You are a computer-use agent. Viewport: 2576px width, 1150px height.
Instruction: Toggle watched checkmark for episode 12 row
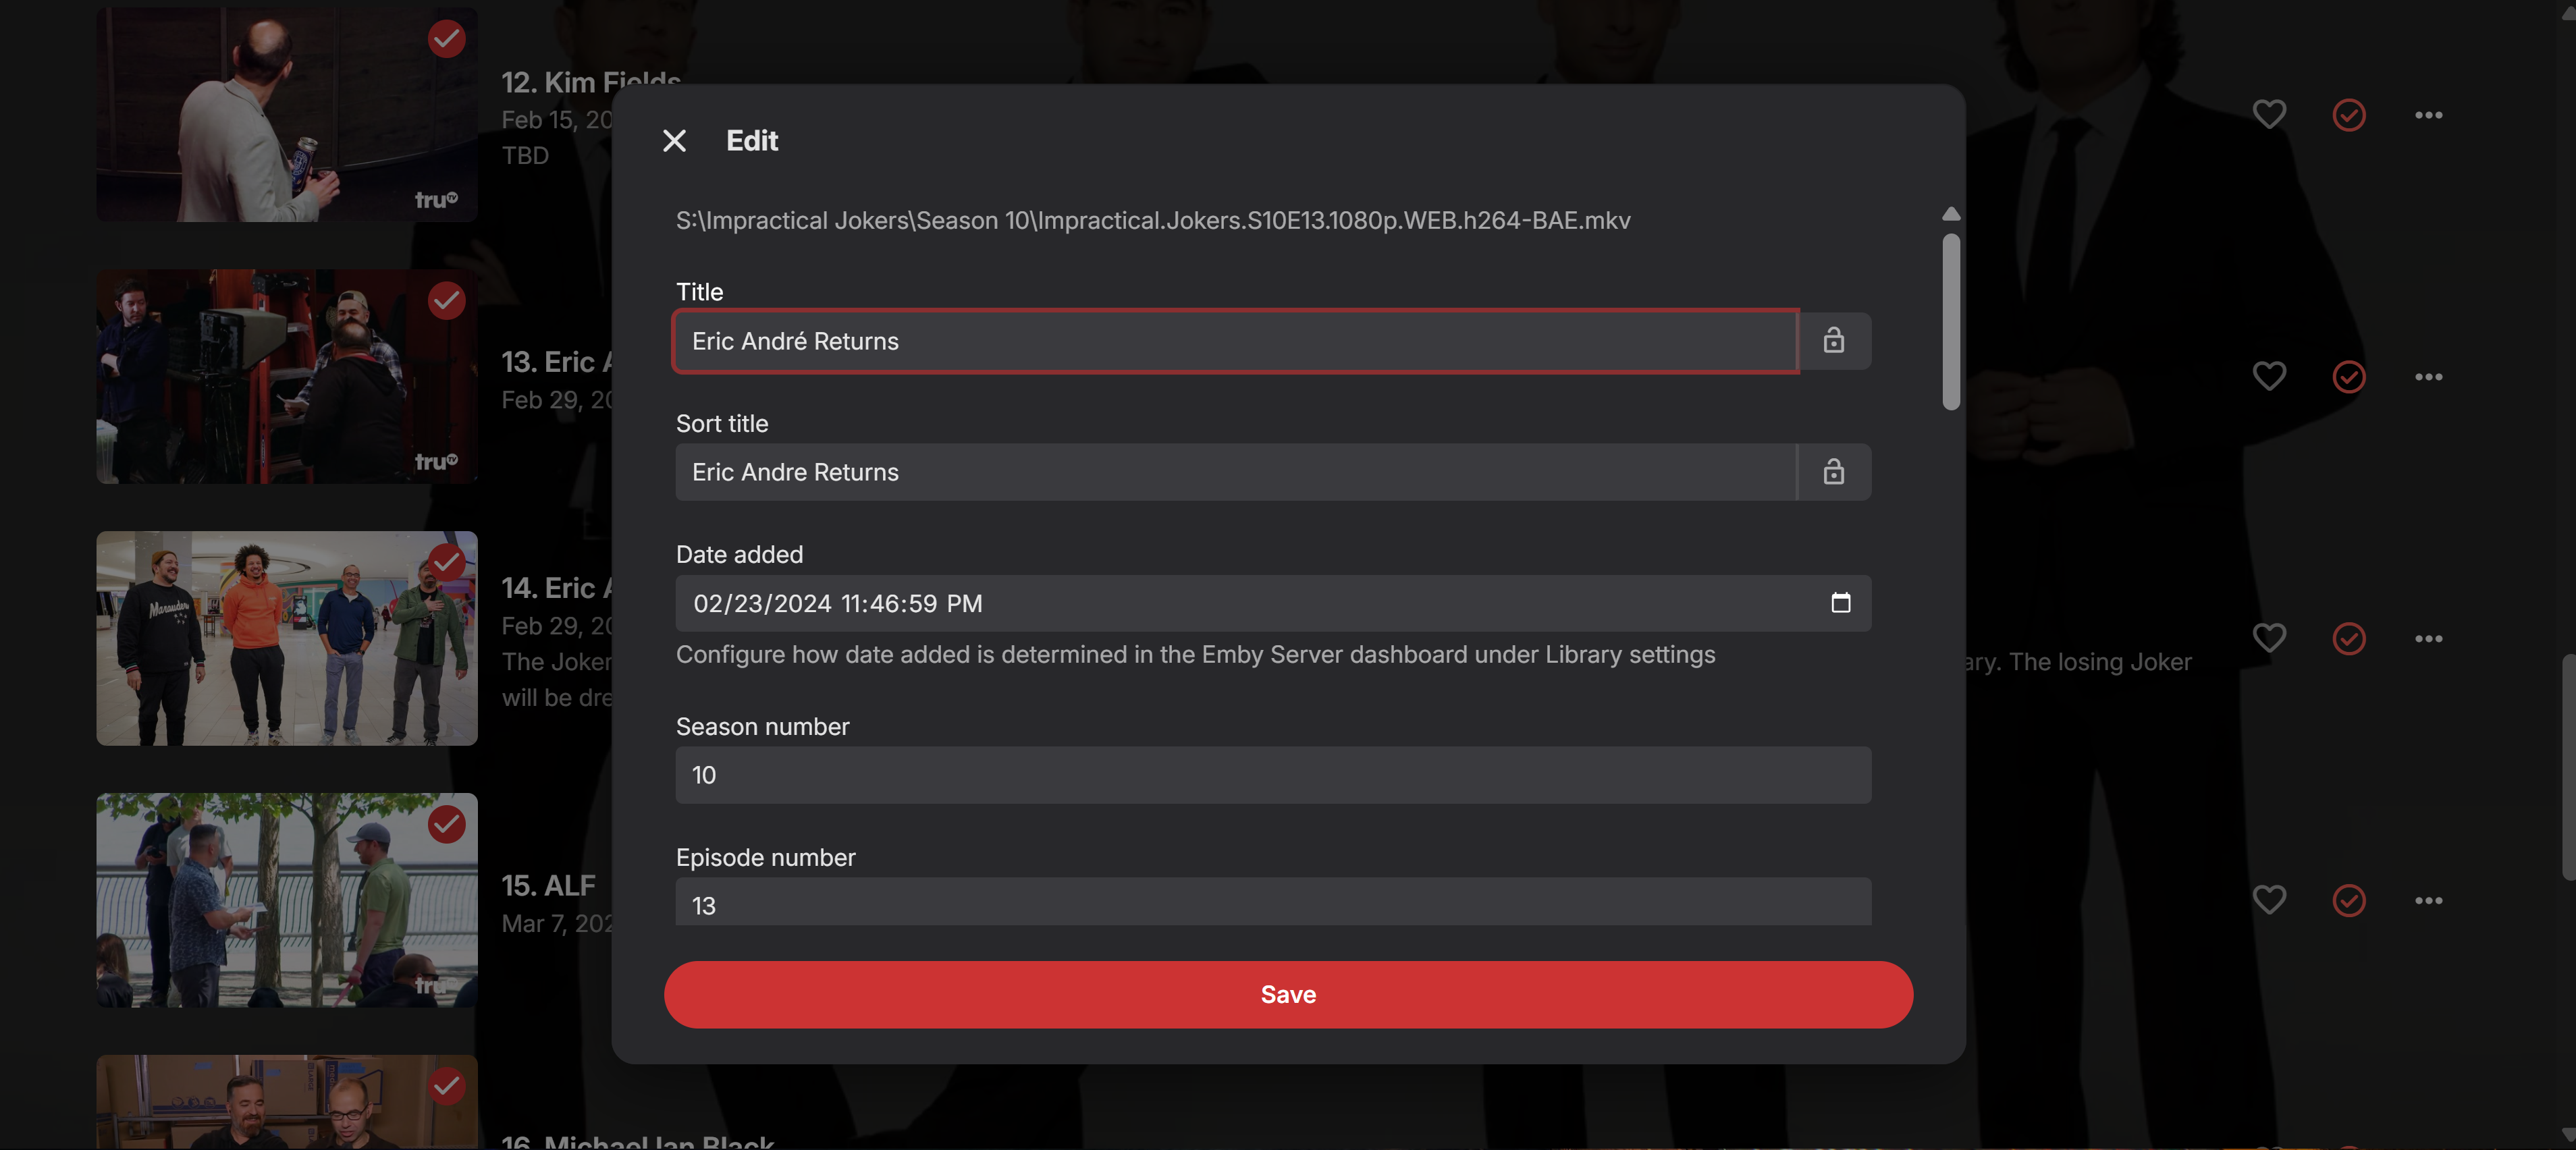coord(2349,115)
